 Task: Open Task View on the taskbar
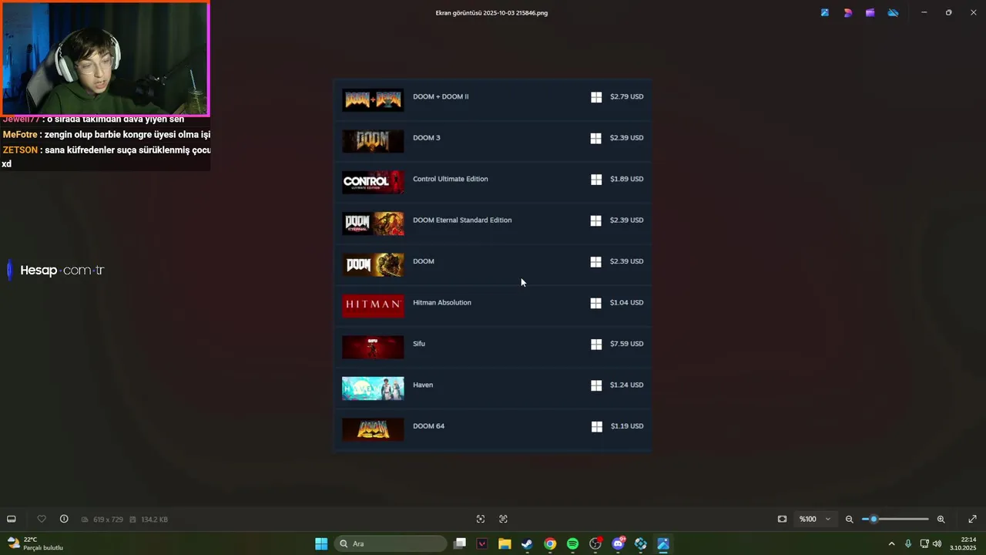pos(460,543)
